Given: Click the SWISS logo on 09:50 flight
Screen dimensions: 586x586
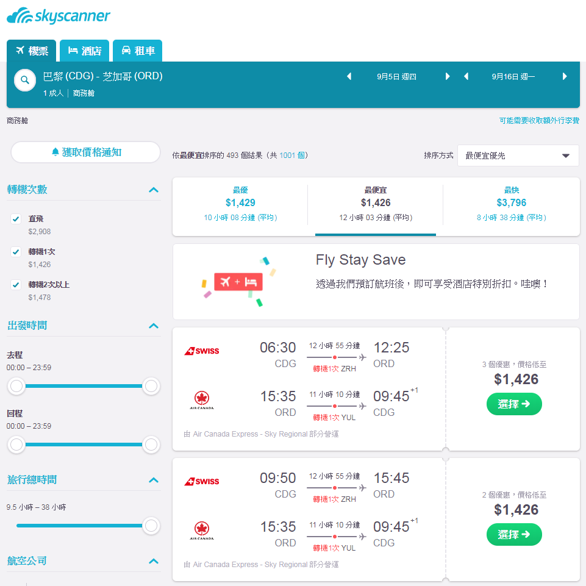Looking at the screenshot, I should tap(202, 481).
